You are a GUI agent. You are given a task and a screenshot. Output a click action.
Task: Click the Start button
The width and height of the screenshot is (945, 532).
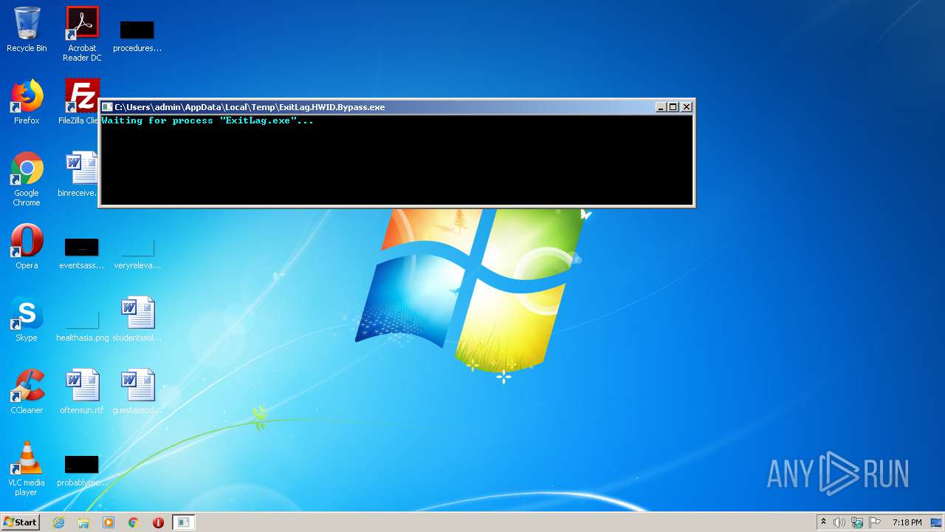21,522
